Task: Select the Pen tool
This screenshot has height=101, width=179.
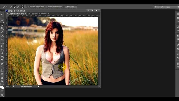Action: (x=2, y=64)
